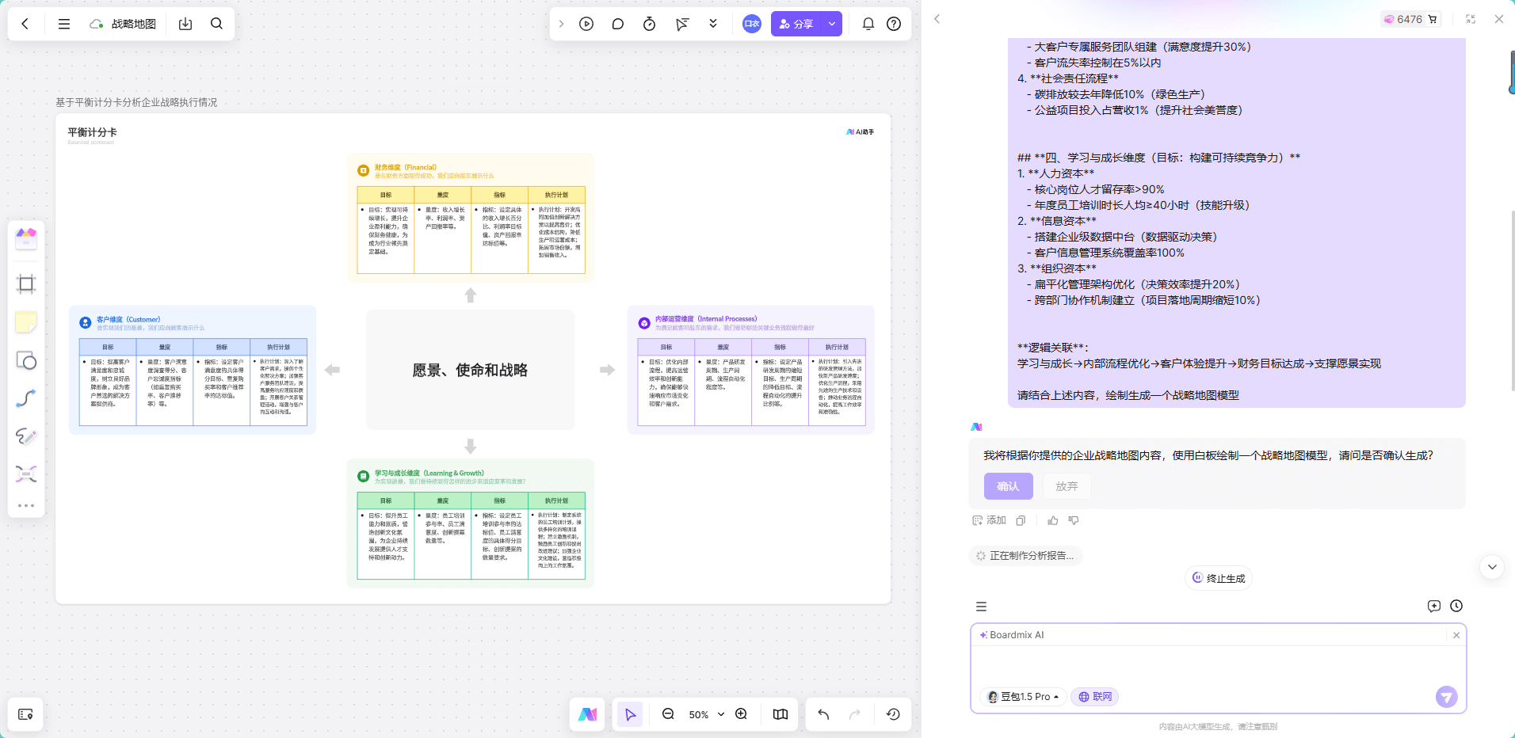1515x738 pixels.
Task: Click the voting celebration icon
Action: [x=681, y=24]
